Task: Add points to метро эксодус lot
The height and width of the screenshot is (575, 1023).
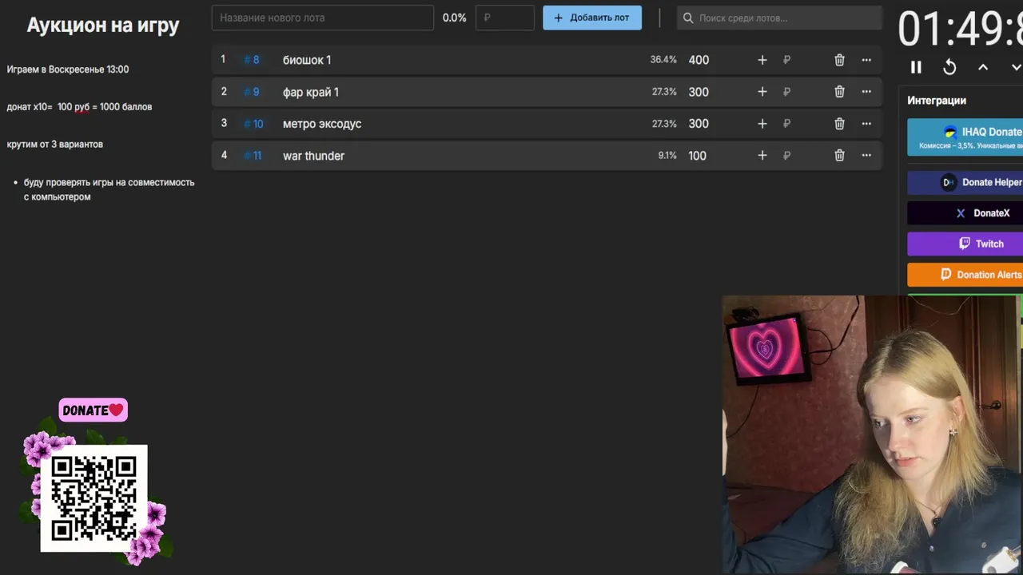Action: [x=762, y=124]
